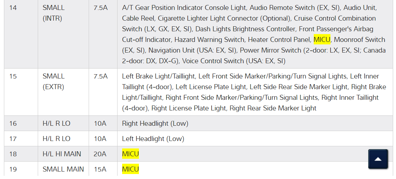Click the H/L HI MAIN fuse label

point(62,154)
